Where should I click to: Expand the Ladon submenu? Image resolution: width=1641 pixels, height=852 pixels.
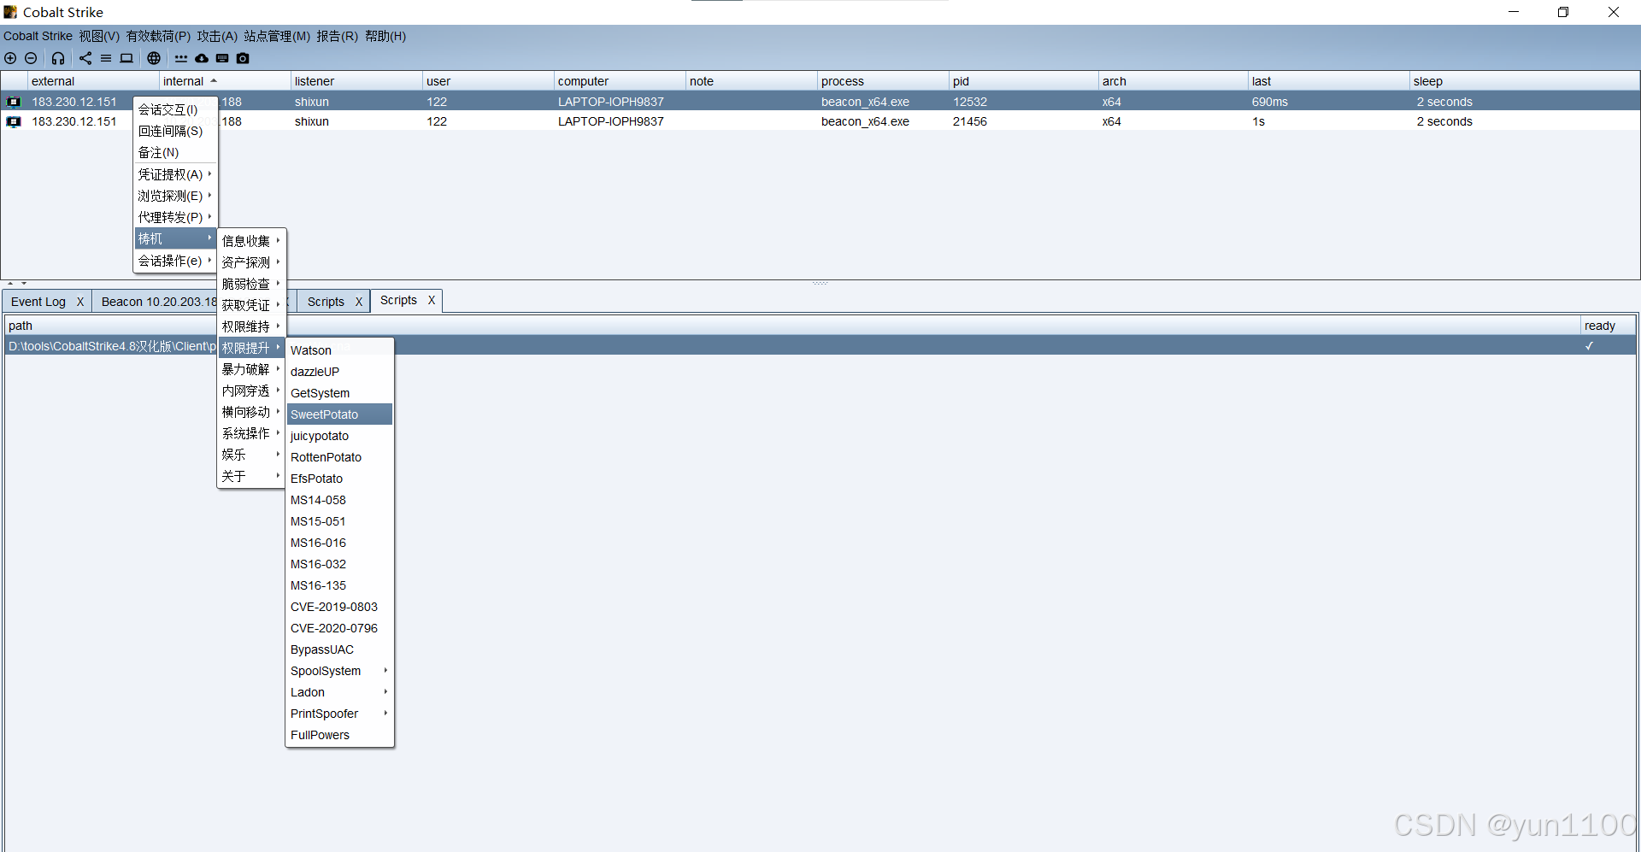click(x=339, y=692)
